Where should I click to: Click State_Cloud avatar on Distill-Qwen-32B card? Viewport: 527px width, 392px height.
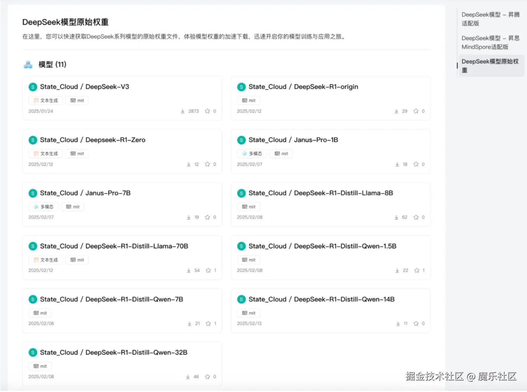[33, 353]
